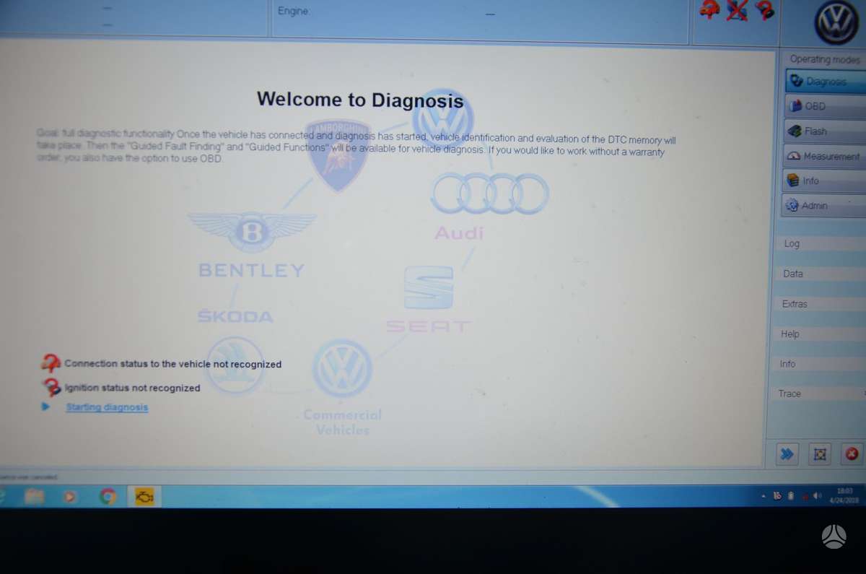This screenshot has height=574, width=866.
Task: Click the ignition status key icon in main area
Action: (x=51, y=387)
